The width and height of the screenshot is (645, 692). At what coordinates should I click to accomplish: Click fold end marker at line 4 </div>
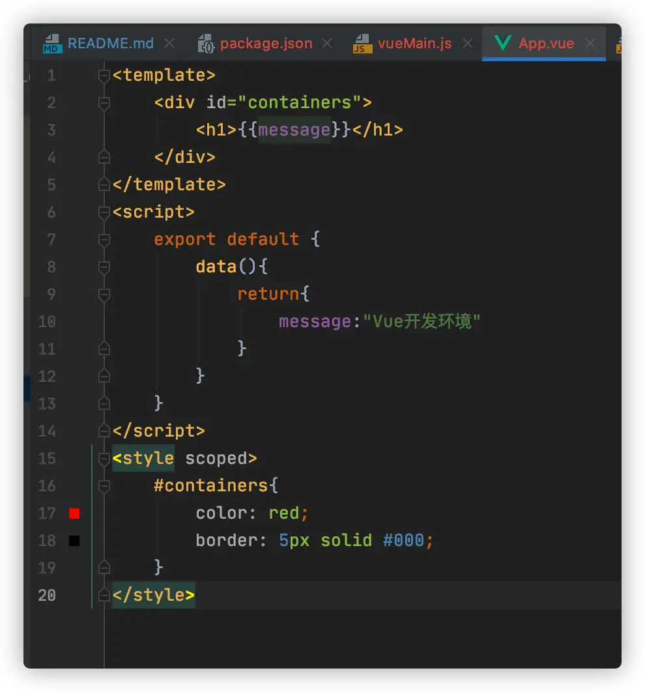pyautogui.click(x=104, y=157)
